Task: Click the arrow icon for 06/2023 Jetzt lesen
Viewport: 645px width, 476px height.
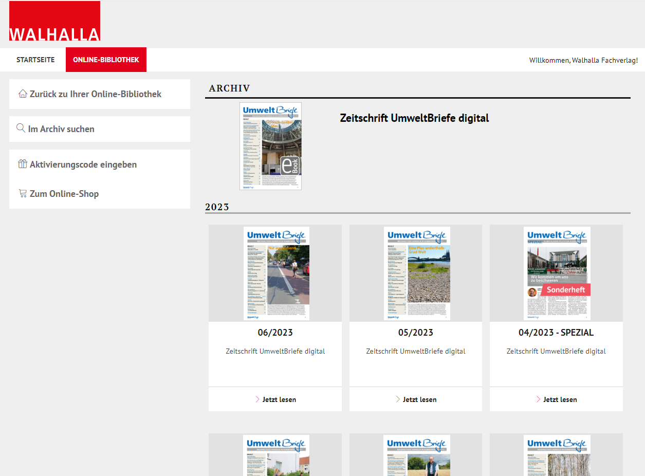Action: coord(257,399)
